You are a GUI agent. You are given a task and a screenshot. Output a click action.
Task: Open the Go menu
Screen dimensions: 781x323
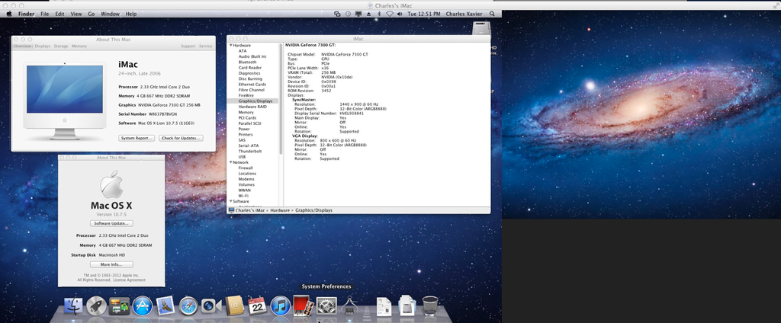92,14
